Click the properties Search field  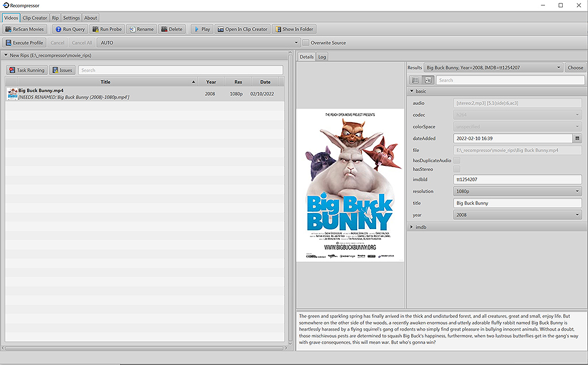[510, 80]
